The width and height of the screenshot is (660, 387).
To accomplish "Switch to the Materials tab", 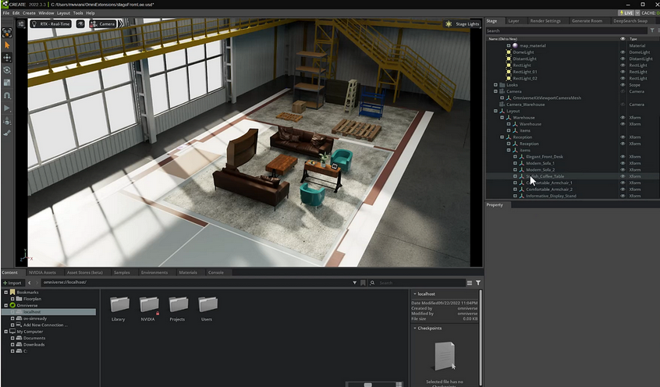I will (x=188, y=272).
